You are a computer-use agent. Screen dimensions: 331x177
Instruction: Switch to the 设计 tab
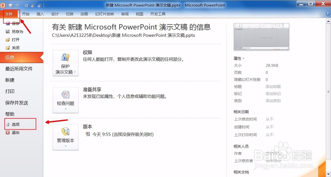pos(55,14)
